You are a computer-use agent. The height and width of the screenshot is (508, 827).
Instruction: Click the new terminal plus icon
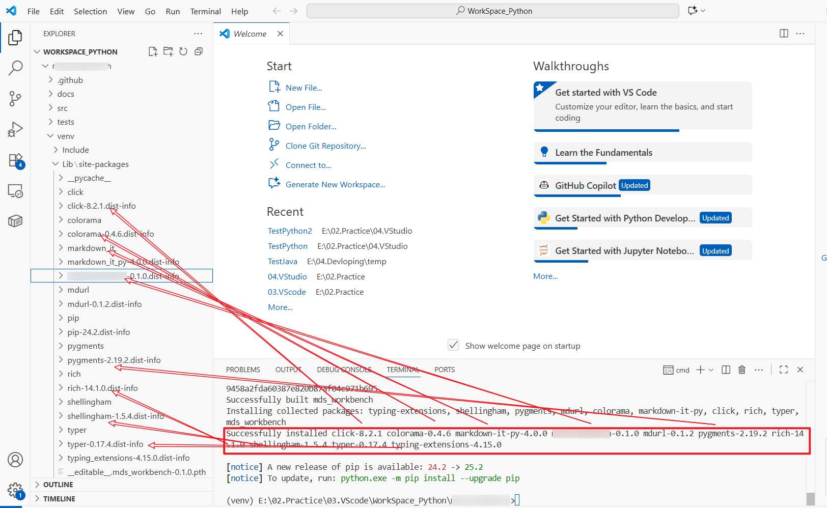click(701, 370)
